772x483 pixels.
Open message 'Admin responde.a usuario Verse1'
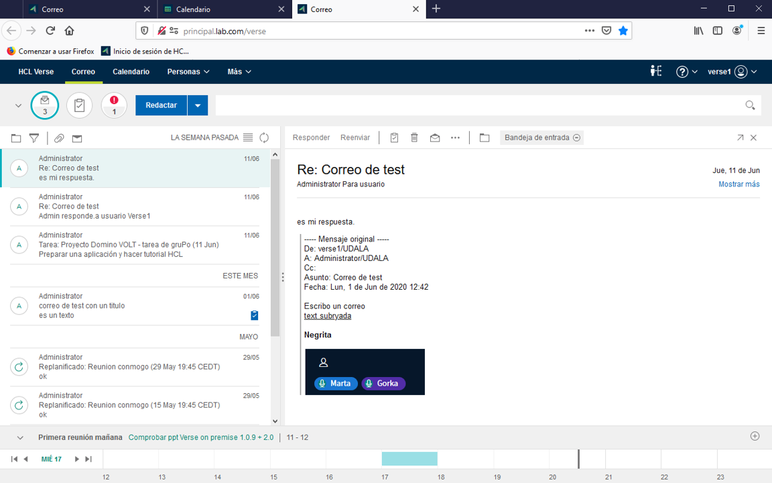pyautogui.click(x=135, y=207)
